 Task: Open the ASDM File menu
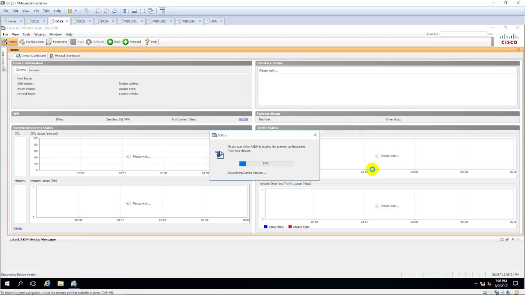(5, 34)
